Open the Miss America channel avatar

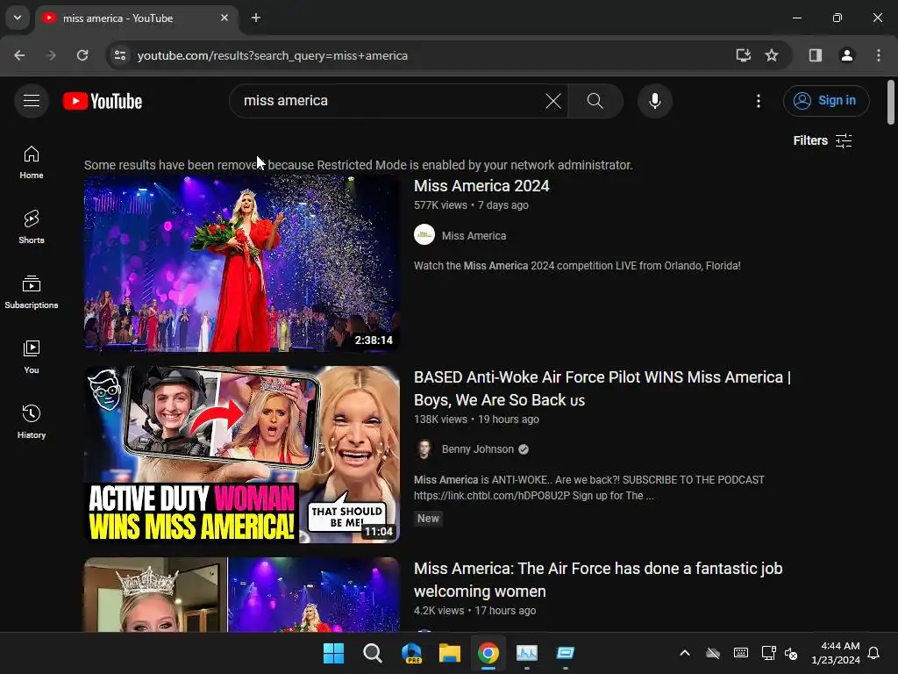pyautogui.click(x=424, y=235)
